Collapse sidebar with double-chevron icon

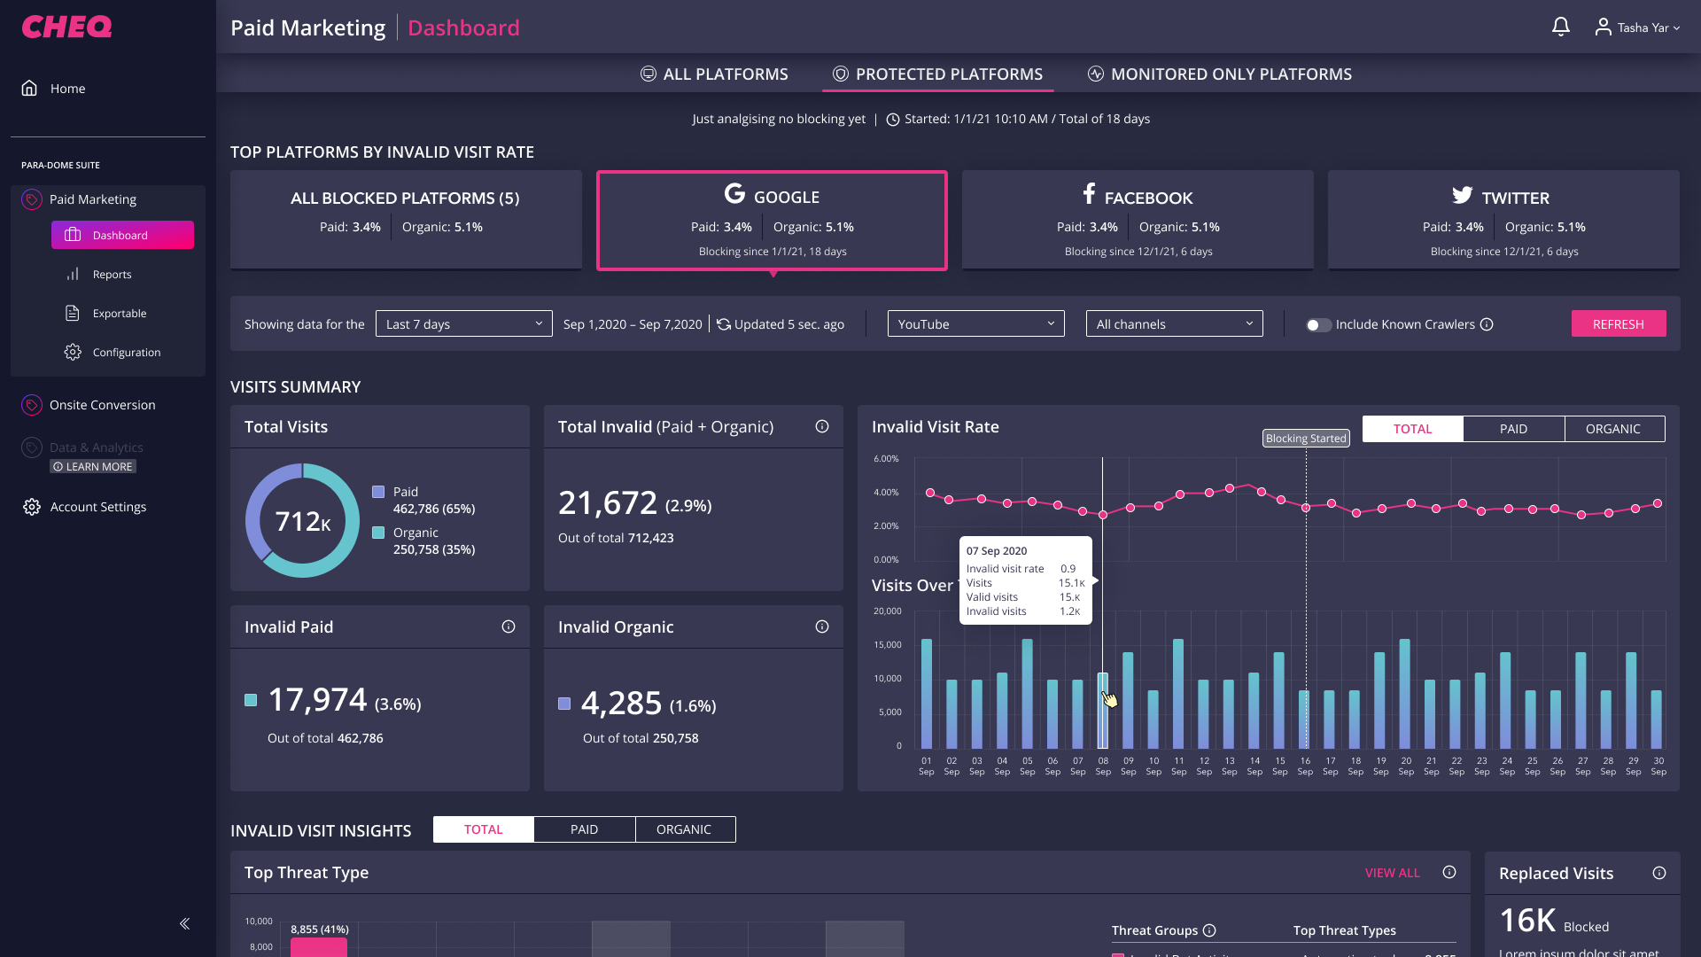[184, 923]
